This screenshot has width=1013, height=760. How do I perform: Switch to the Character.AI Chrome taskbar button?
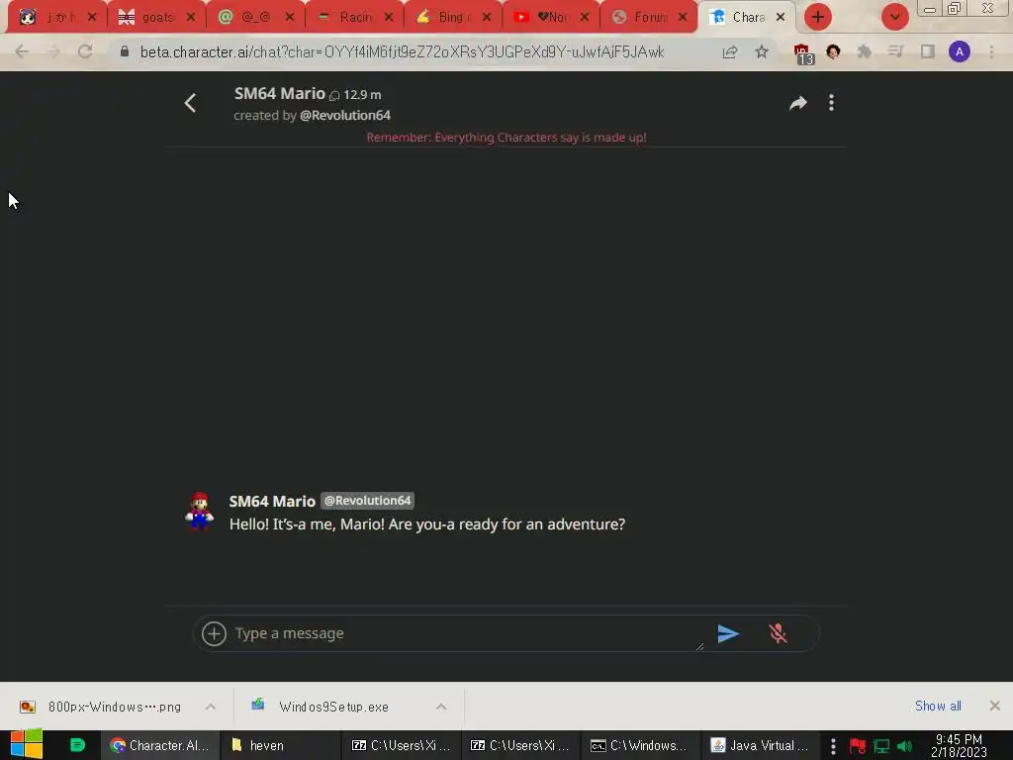(x=160, y=745)
